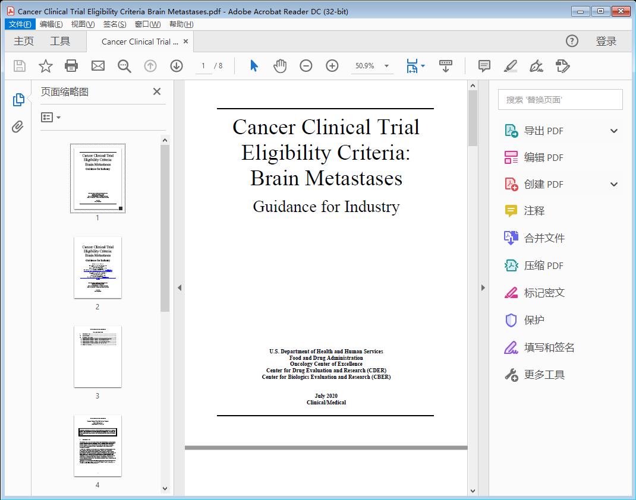Switch to the 主页 tab
Viewport: 636px width, 500px height.
(x=24, y=41)
